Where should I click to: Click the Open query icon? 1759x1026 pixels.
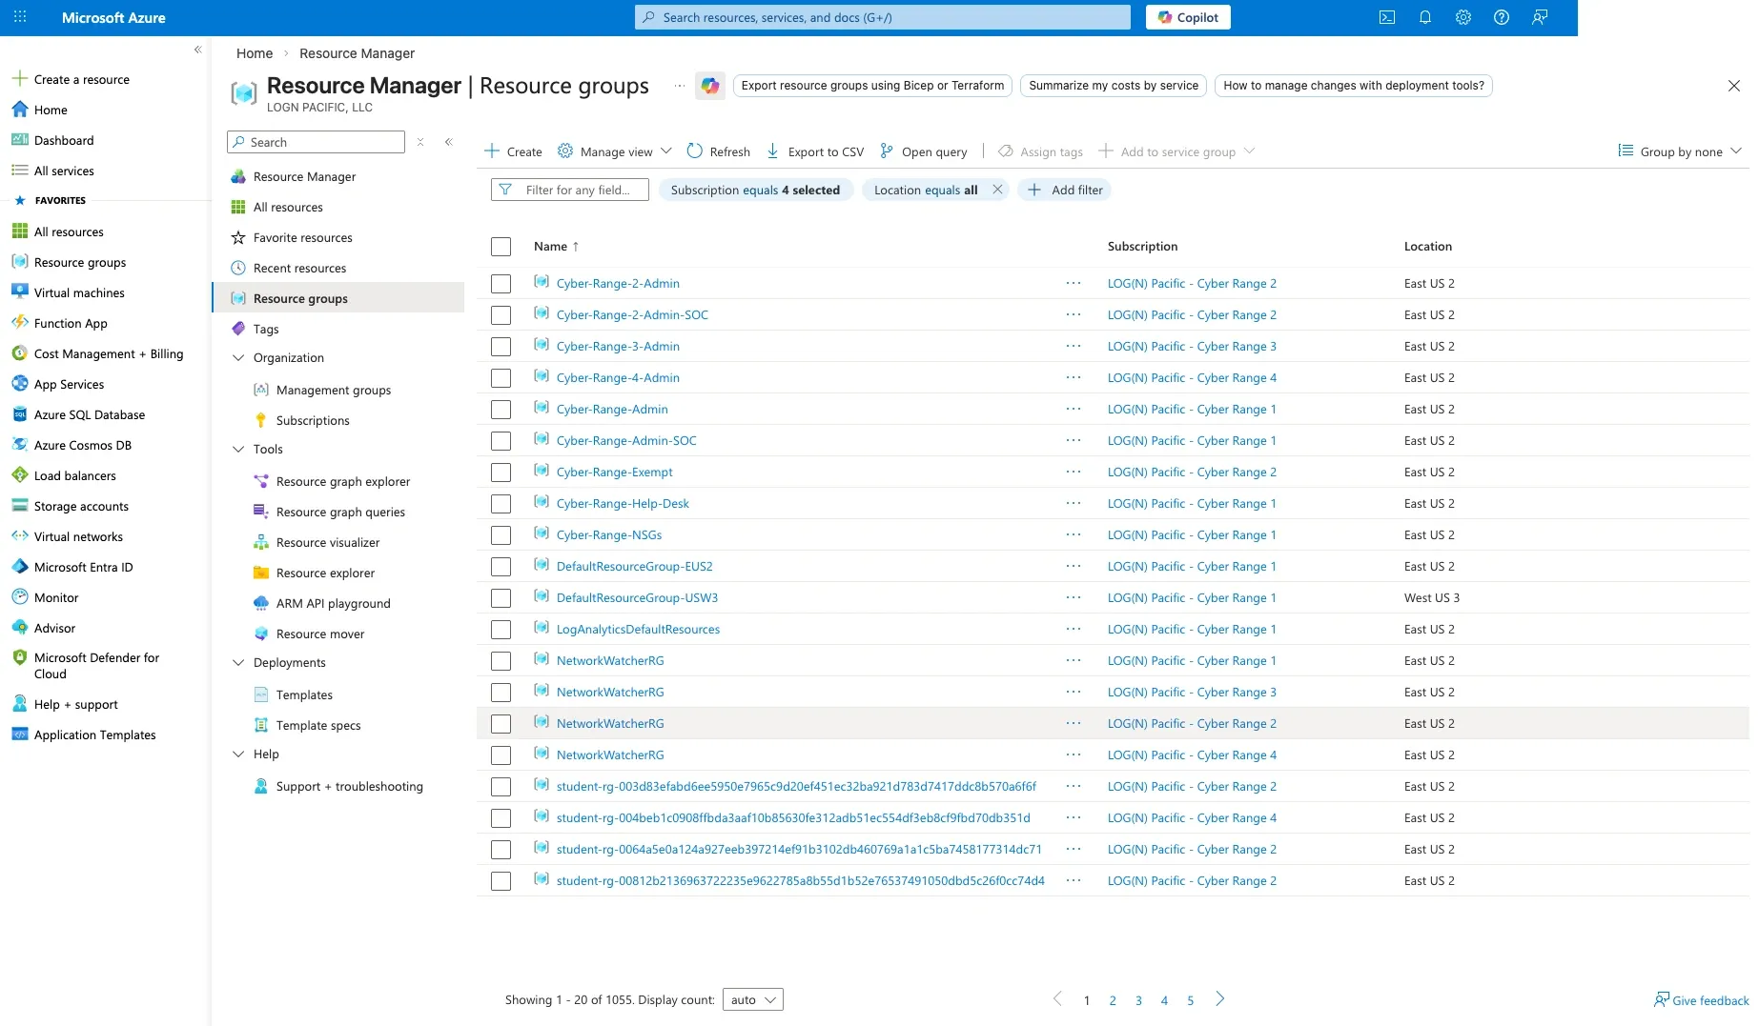(887, 151)
